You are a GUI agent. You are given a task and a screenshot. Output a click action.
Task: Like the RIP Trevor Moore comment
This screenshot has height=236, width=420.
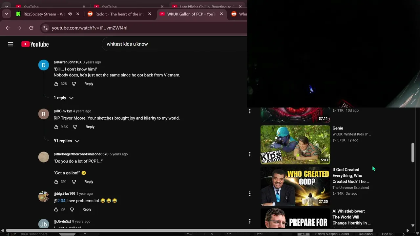56,127
